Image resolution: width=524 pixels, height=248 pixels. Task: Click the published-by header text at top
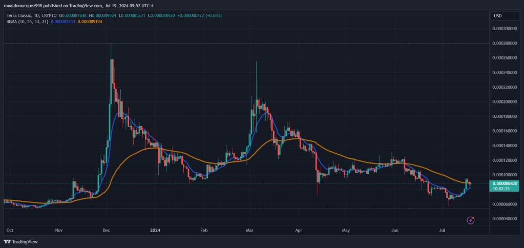(80, 6)
